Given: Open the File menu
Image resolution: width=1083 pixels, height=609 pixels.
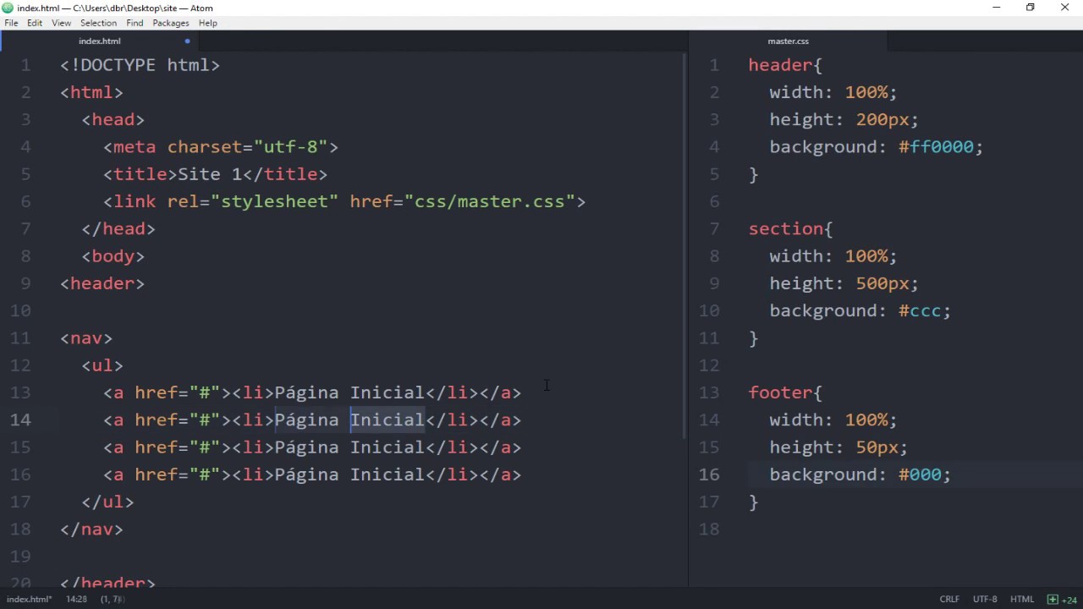Looking at the screenshot, I should click(x=11, y=23).
